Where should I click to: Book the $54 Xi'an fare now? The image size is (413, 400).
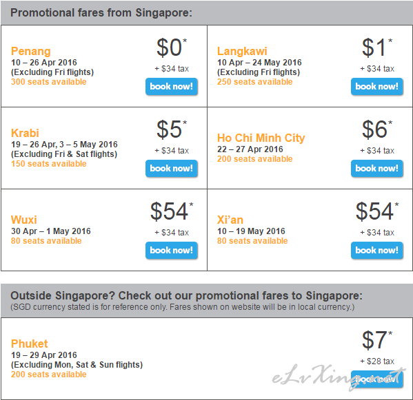click(x=377, y=251)
